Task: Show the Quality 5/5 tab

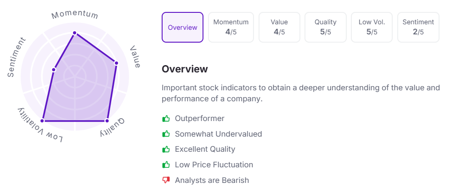Action: tap(326, 28)
